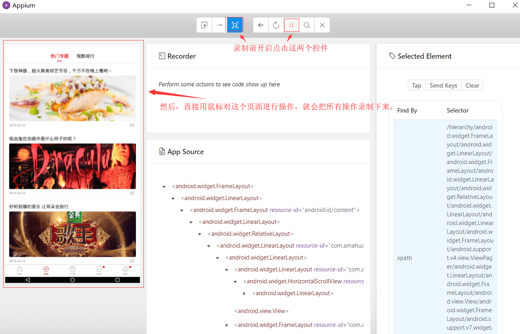Switch to the 观影排行 tab
520x334 pixels.
[86, 56]
